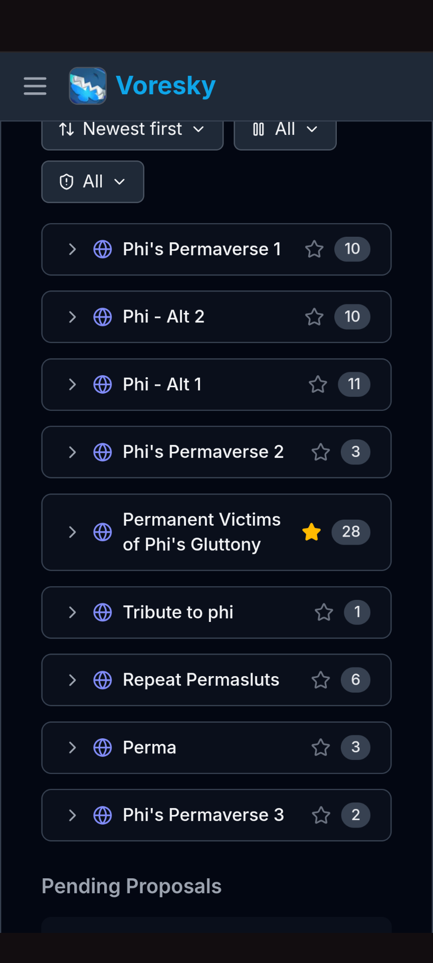Click the globe icon beside Tribute to phi
The width and height of the screenshot is (433, 963).
coord(103,612)
